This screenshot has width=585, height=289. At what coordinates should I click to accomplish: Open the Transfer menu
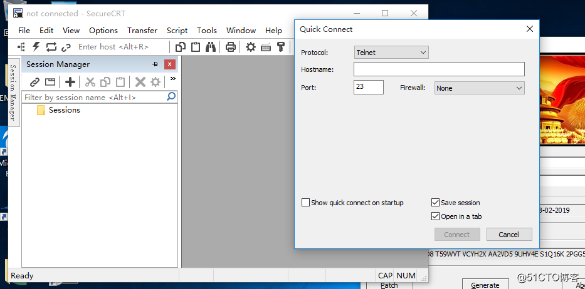pos(142,31)
